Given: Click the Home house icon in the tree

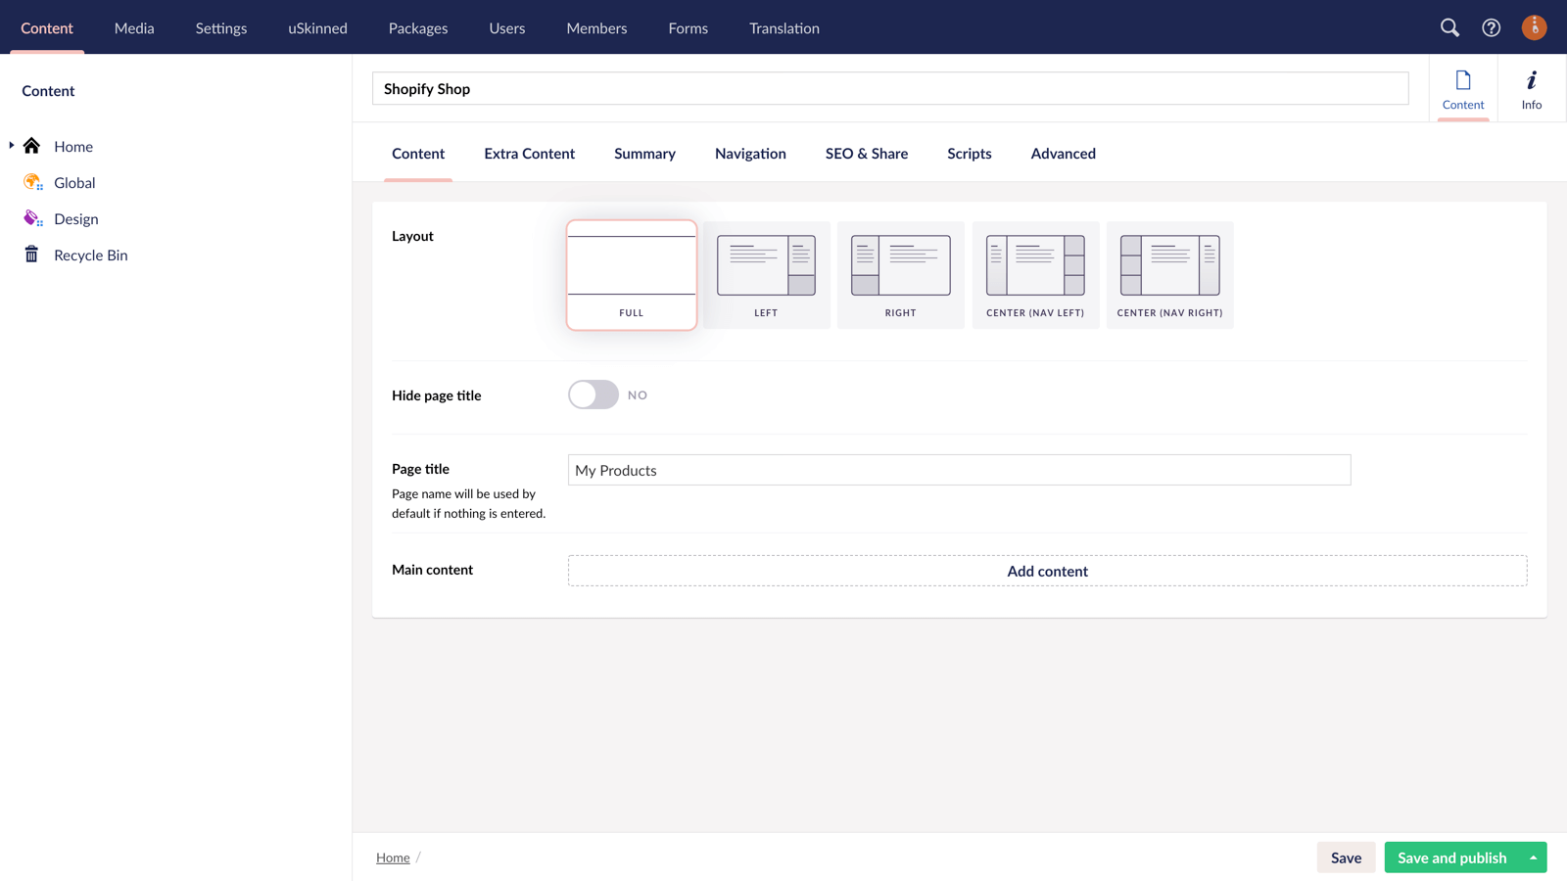Looking at the screenshot, I should 32,146.
